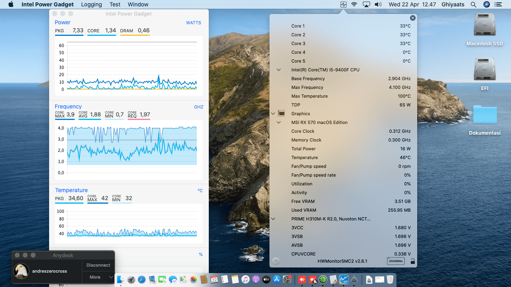Image resolution: width=511 pixels, height=287 pixels.
Task: Open HWMonitor settings gear icon
Action: [x=275, y=261]
